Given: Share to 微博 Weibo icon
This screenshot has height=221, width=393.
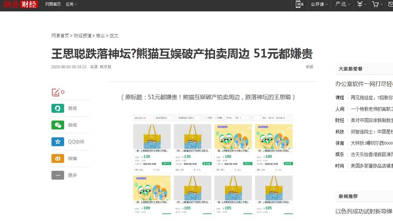Looking at the screenshot, I should 57,158.
